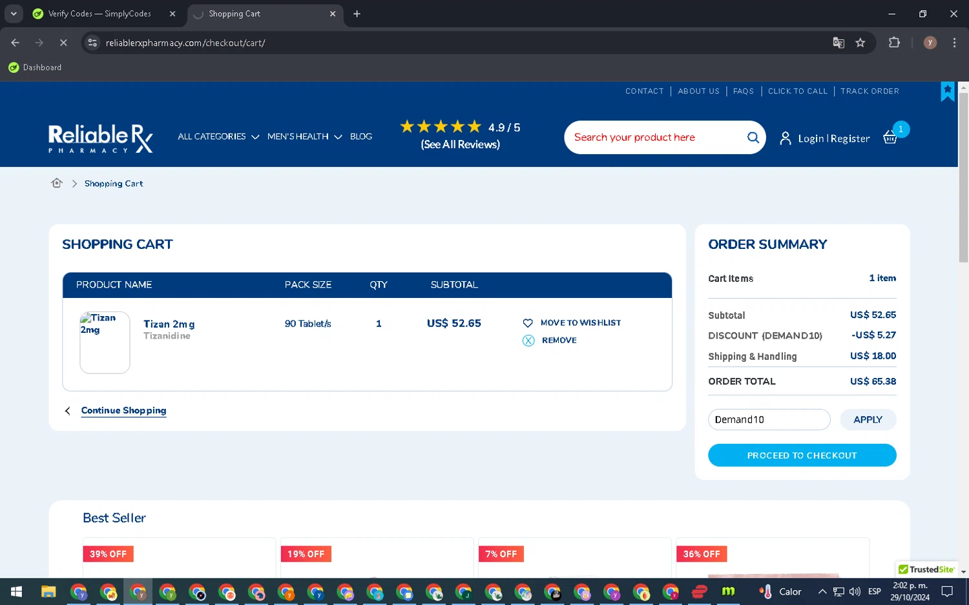
Task: Click the Calor weather widget on the taskbar
Action: tap(780, 591)
